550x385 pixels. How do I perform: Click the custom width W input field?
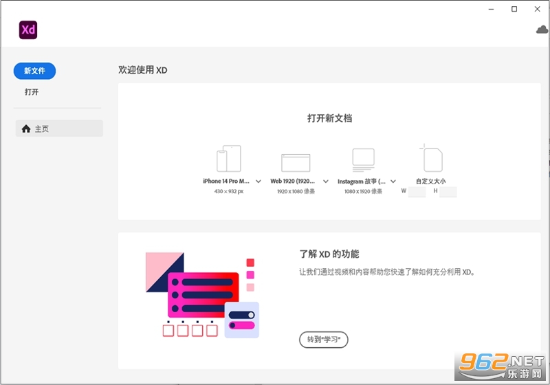click(x=417, y=191)
